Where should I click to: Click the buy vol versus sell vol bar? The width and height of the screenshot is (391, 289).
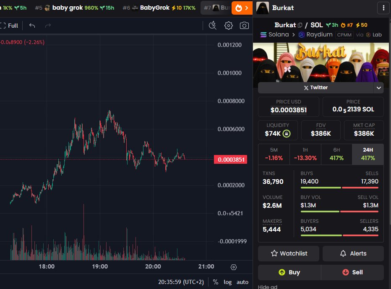pos(339,212)
